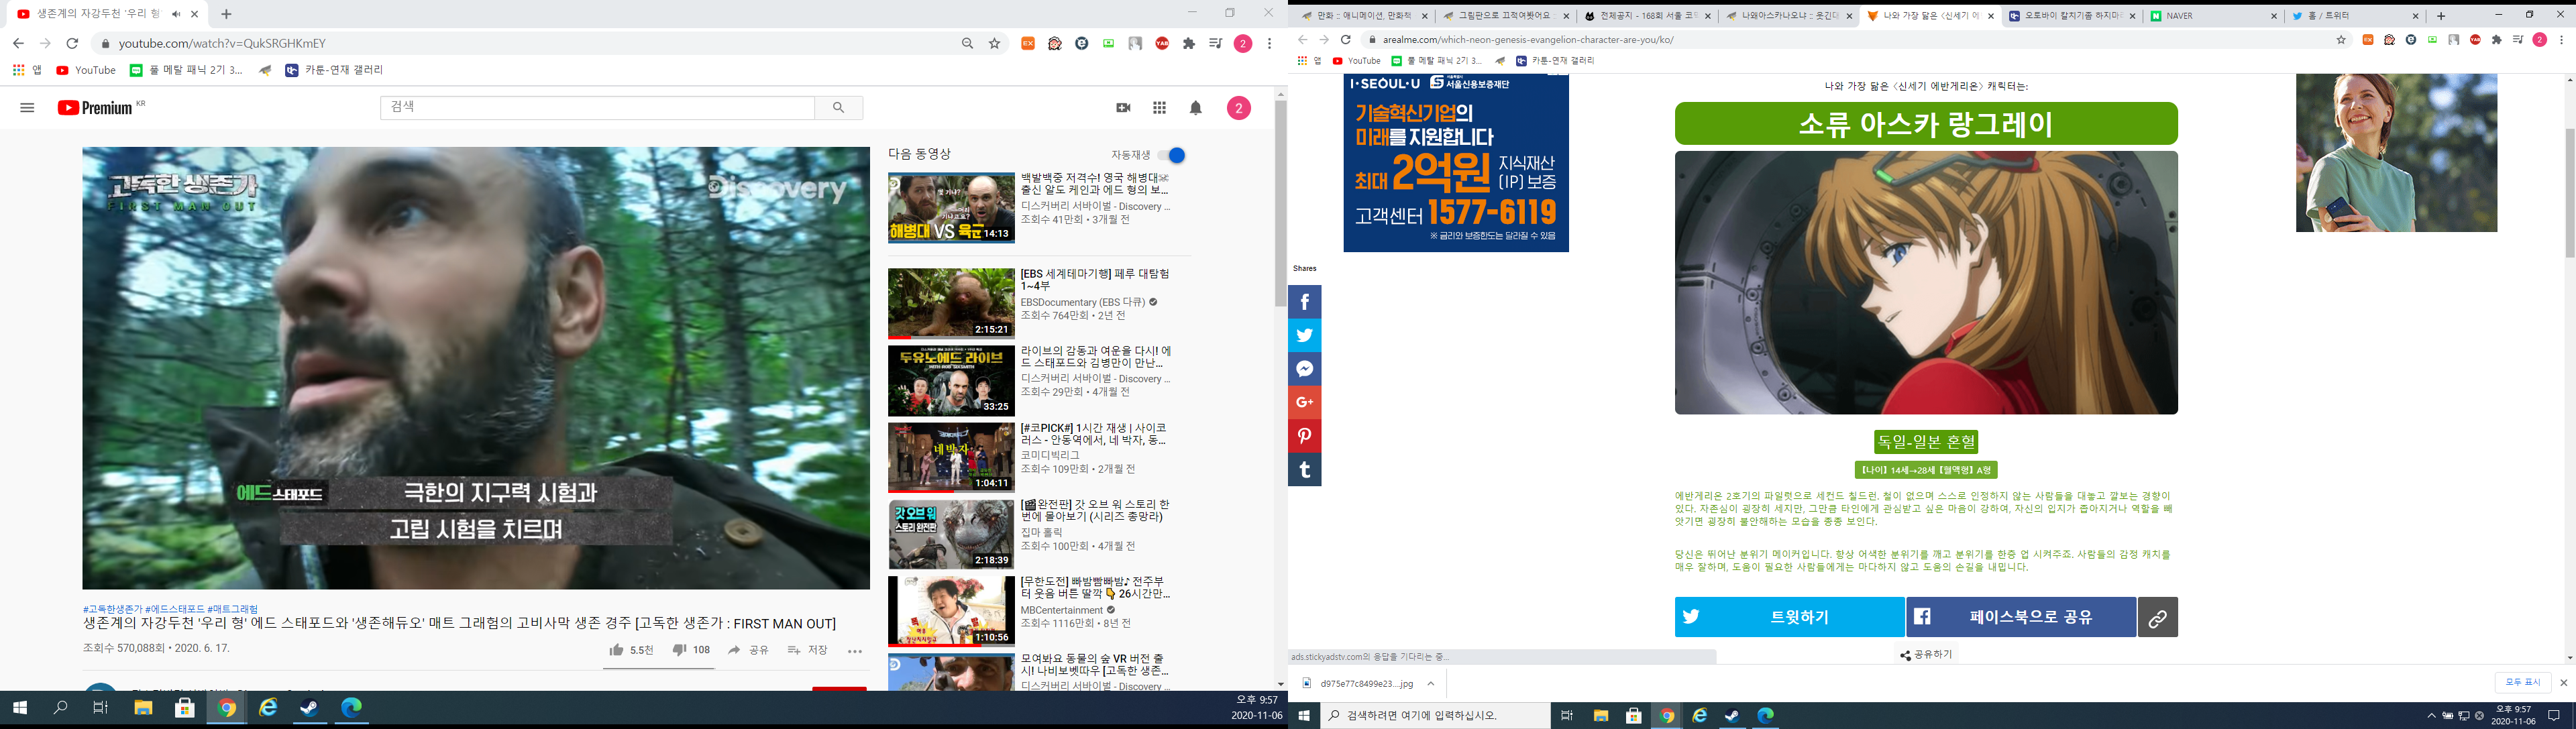Share result via Pinterest sidebar icon
The width and height of the screenshot is (2576, 729).
tap(1304, 436)
